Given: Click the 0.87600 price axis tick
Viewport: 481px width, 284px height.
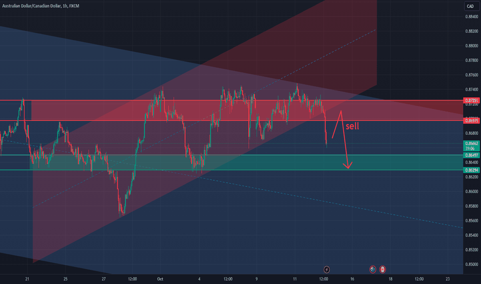Looking at the screenshot, I should [472, 75].
